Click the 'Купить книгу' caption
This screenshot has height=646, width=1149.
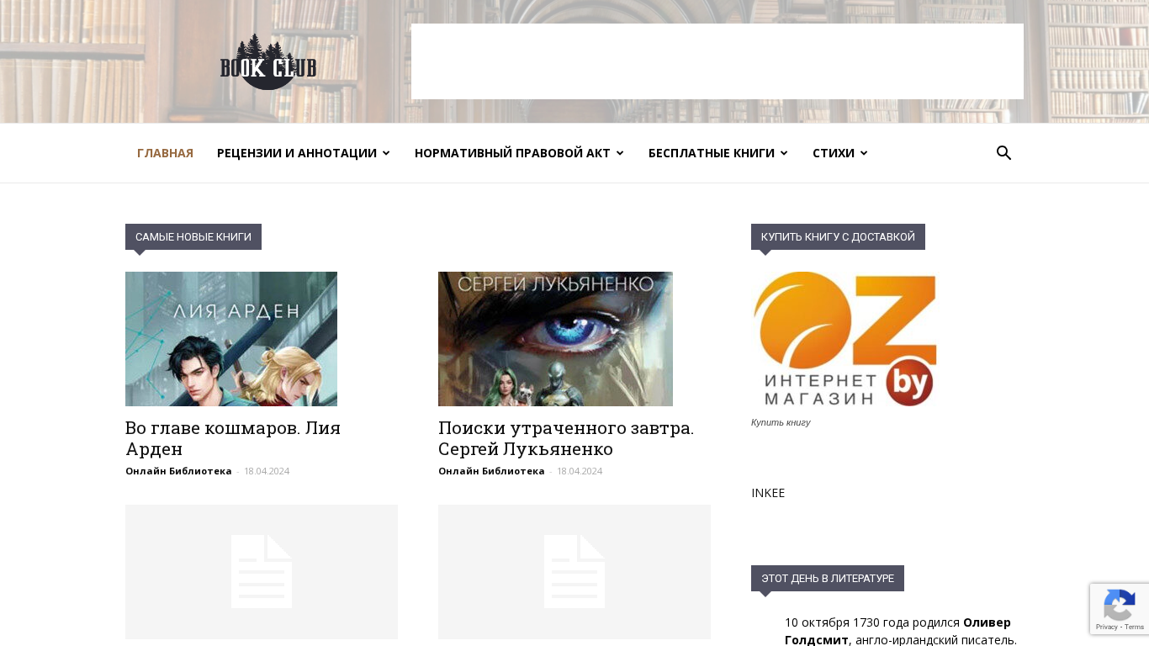[x=781, y=422]
